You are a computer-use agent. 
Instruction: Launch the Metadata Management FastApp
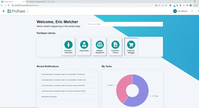point(100,47)
